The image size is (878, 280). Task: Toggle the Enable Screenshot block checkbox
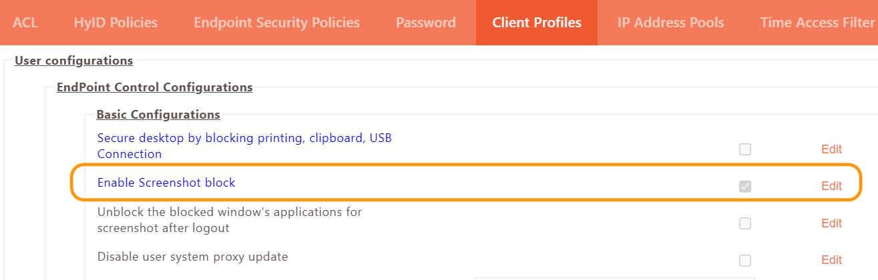coord(745,187)
